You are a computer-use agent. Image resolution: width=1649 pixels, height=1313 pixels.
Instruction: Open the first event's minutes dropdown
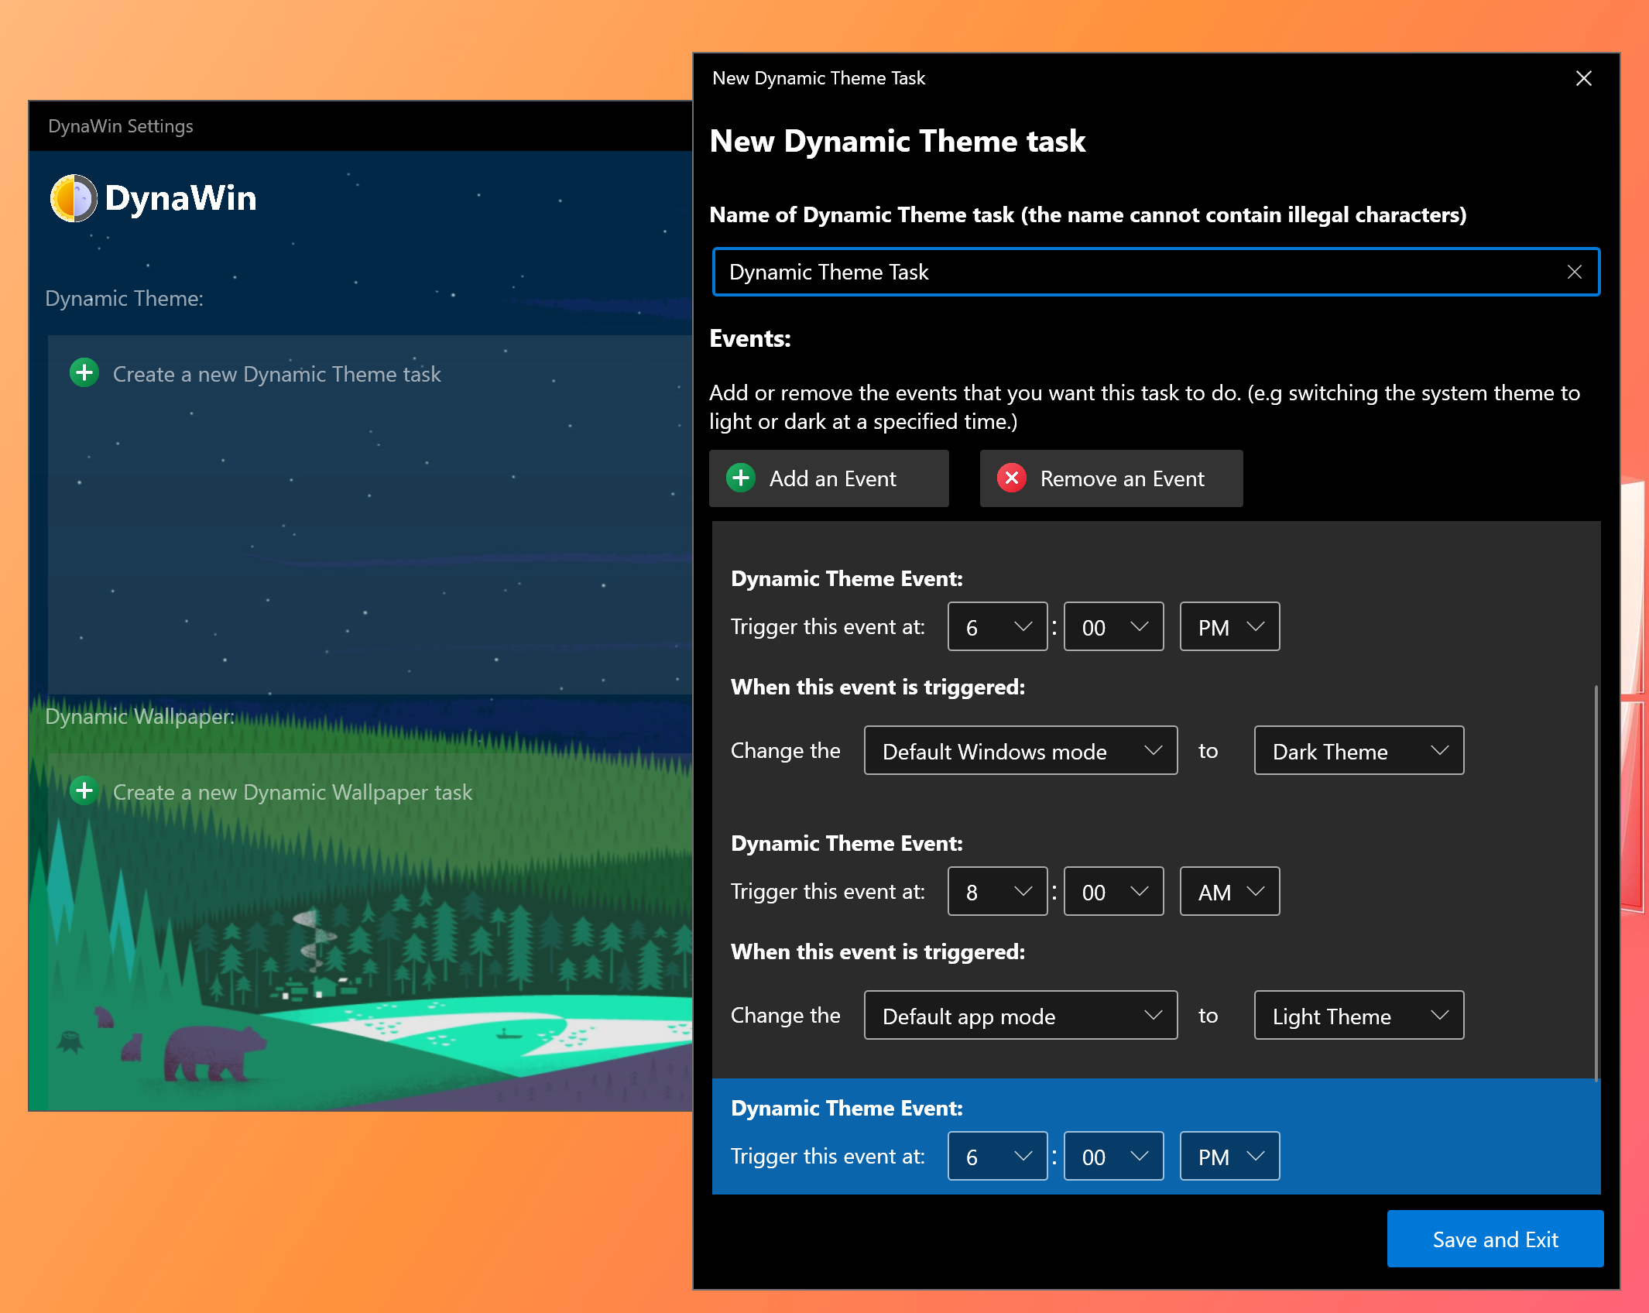[x=1113, y=627]
